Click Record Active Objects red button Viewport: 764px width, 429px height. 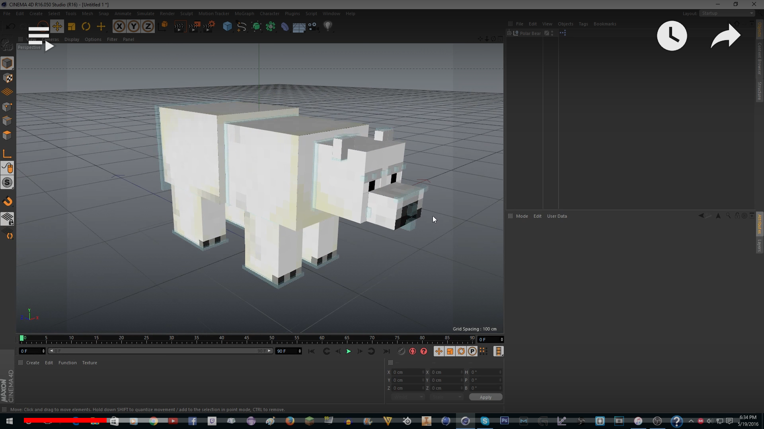(x=401, y=351)
